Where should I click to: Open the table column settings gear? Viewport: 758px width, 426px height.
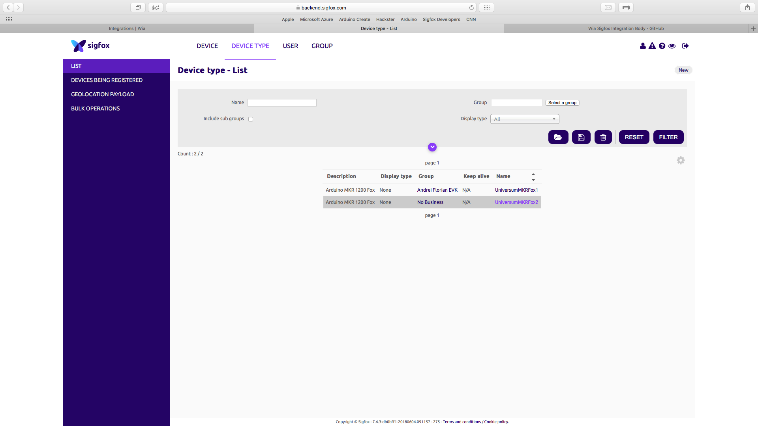(680, 161)
